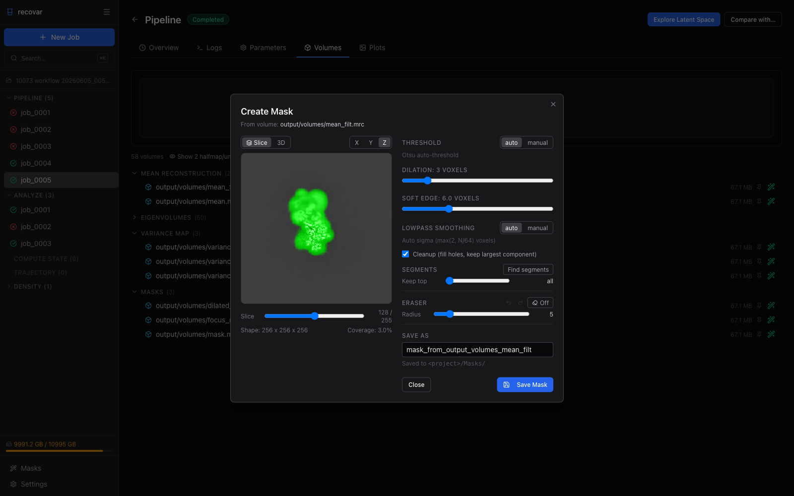794x496 pixels.
Task: Collapse the sidebar with the hamburger icon
Action: click(x=107, y=12)
